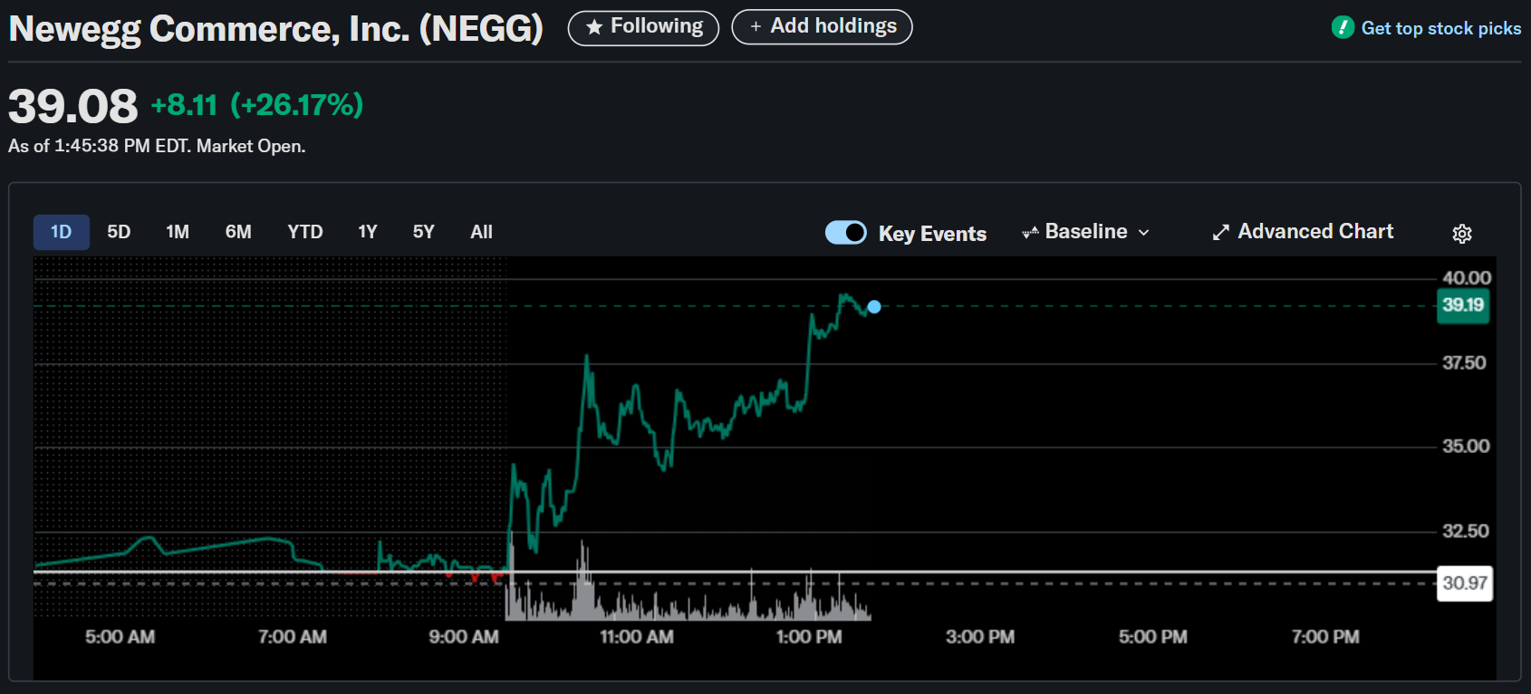The image size is (1531, 694).
Task: Click the 40.00 price axis label
Action: (x=1467, y=278)
